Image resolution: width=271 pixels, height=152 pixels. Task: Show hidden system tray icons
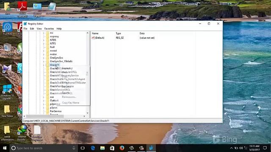(232, 148)
